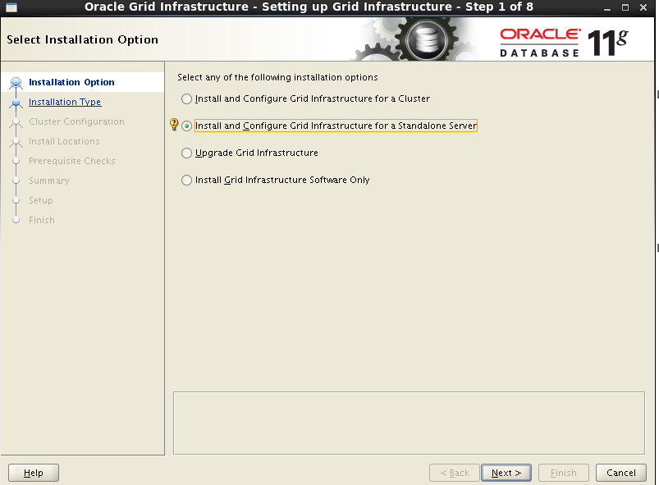Close the Oracle Grid Infrastructure installer window
Screen dimensions: 659x485
[643, 7]
